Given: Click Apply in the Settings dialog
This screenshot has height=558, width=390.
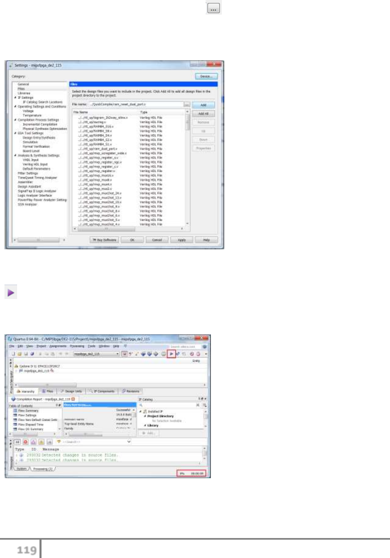Looking at the screenshot, I should point(182,240).
